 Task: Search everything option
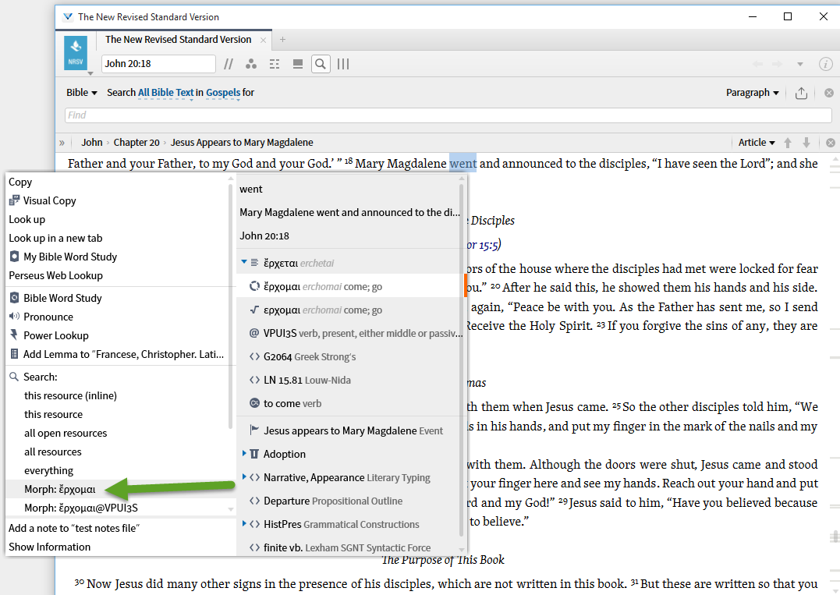click(49, 471)
